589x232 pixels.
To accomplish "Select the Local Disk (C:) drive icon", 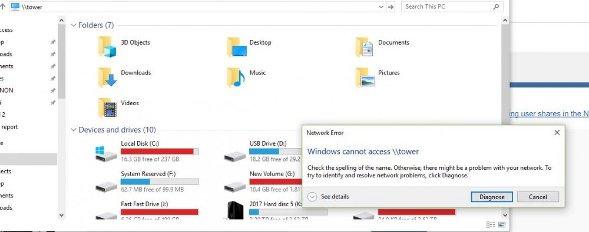I will (106, 154).
